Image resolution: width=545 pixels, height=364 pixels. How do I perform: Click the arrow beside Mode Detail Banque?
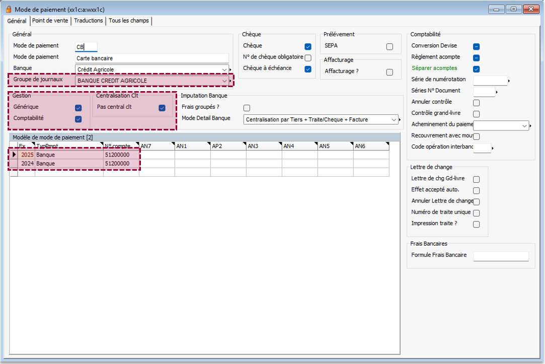[x=400, y=120]
